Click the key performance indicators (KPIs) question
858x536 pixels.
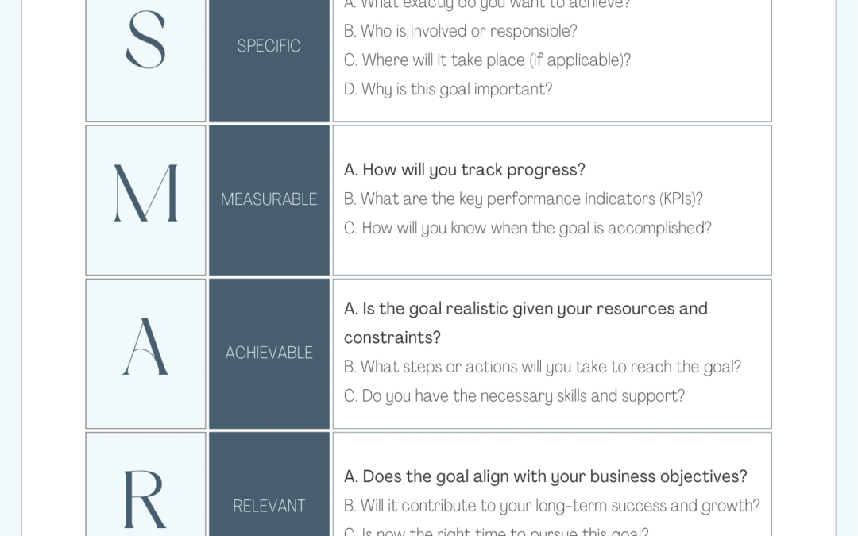pyautogui.click(x=523, y=199)
